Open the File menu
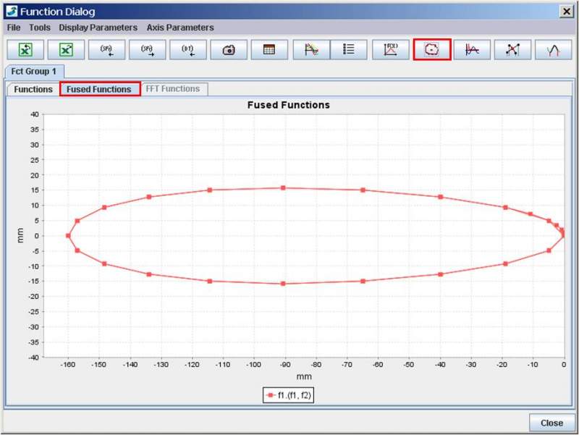 click(x=14, y=28)
